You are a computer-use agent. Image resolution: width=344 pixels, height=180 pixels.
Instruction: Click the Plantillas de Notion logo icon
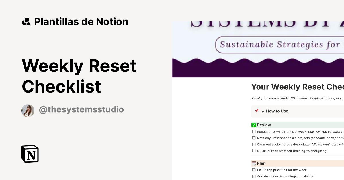tap(27, 21)
